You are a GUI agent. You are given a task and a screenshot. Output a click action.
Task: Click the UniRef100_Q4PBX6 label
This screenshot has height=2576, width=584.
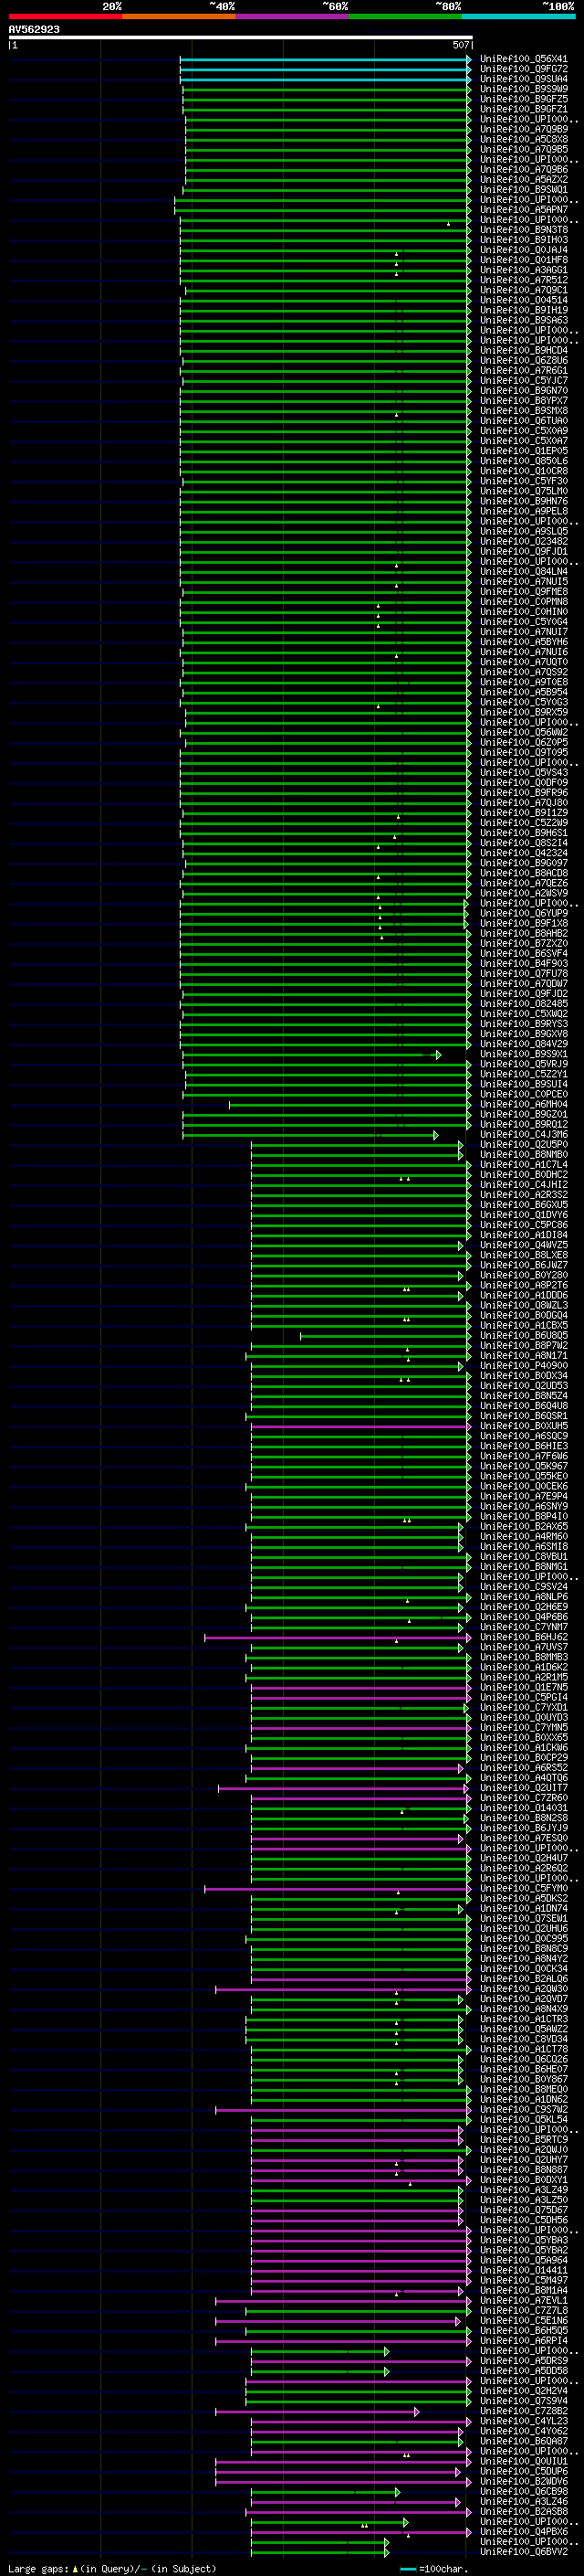click(x=524, y=2532)
